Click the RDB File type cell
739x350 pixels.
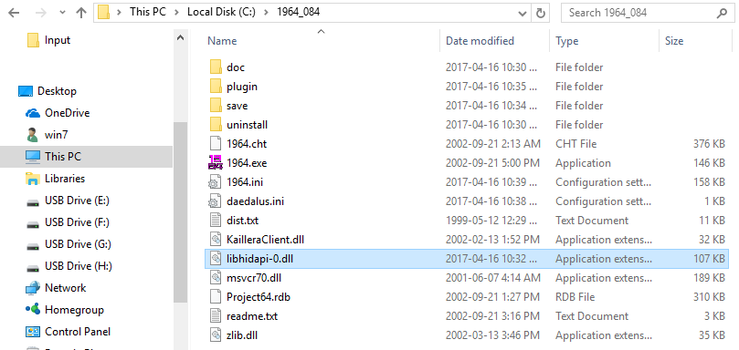575,297
